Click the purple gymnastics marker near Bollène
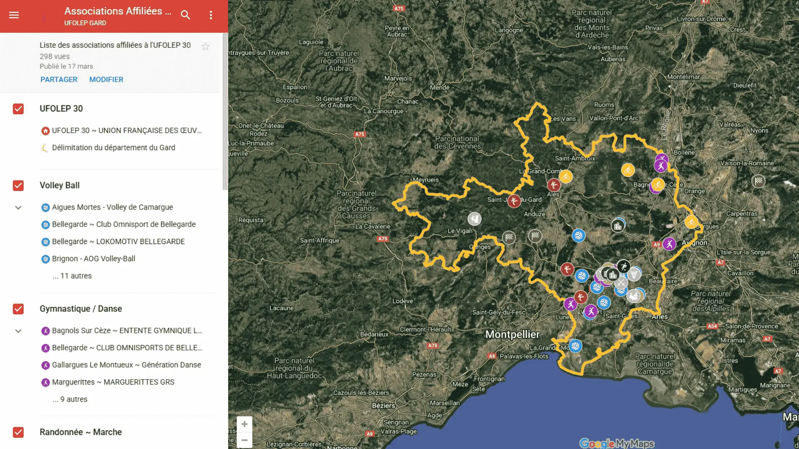The width and height of the screenshot is (799, 449). [661, 165]
